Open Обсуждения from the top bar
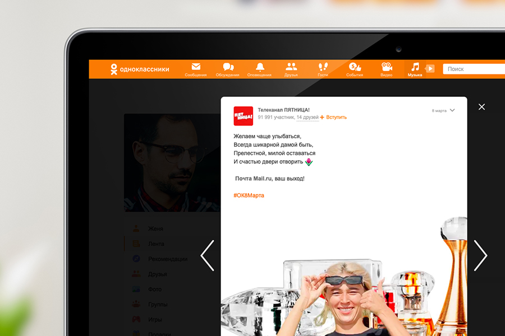 pos(228,69)
